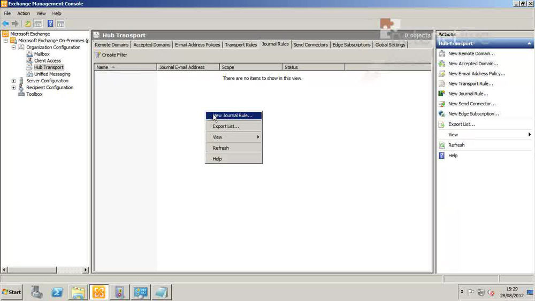Choose Help from context menu
The height and width of the screenshot is (301, 535).
234,159
